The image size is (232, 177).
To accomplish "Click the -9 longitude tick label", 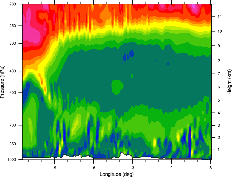I will [54, 168].
